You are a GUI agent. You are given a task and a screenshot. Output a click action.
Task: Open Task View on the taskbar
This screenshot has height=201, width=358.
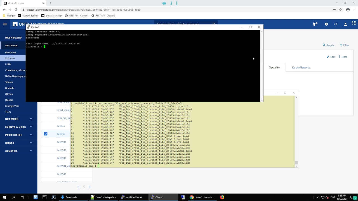[x=22, y=197]
